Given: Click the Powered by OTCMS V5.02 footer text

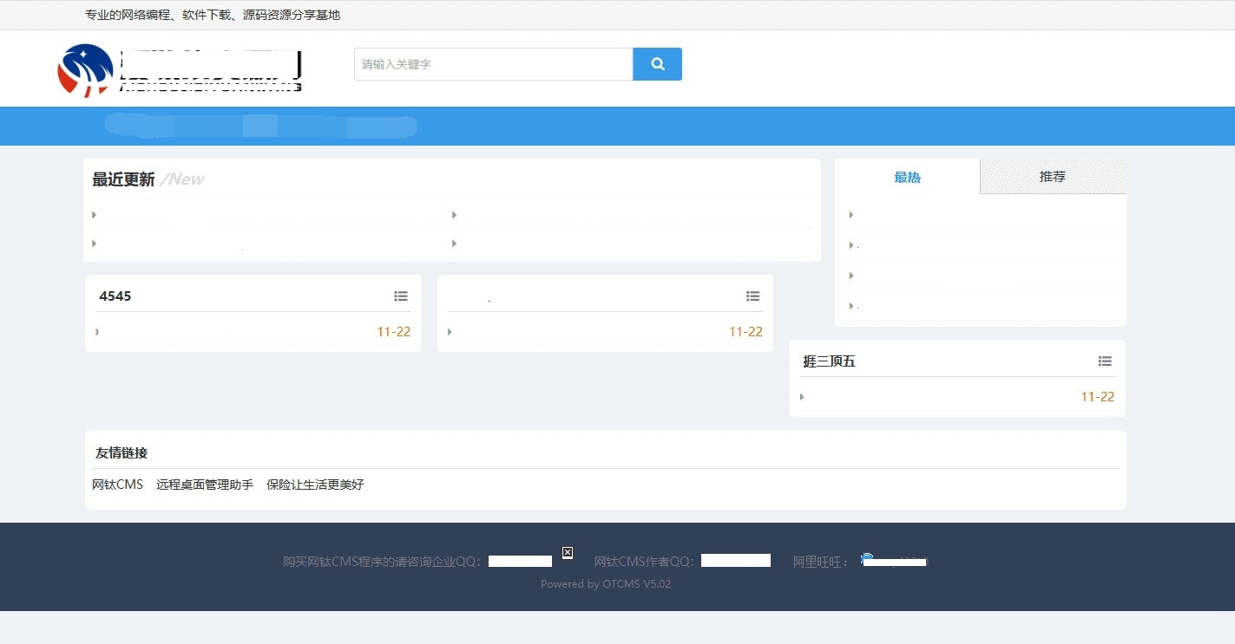Looking at the screenshot, I should 606,584.
